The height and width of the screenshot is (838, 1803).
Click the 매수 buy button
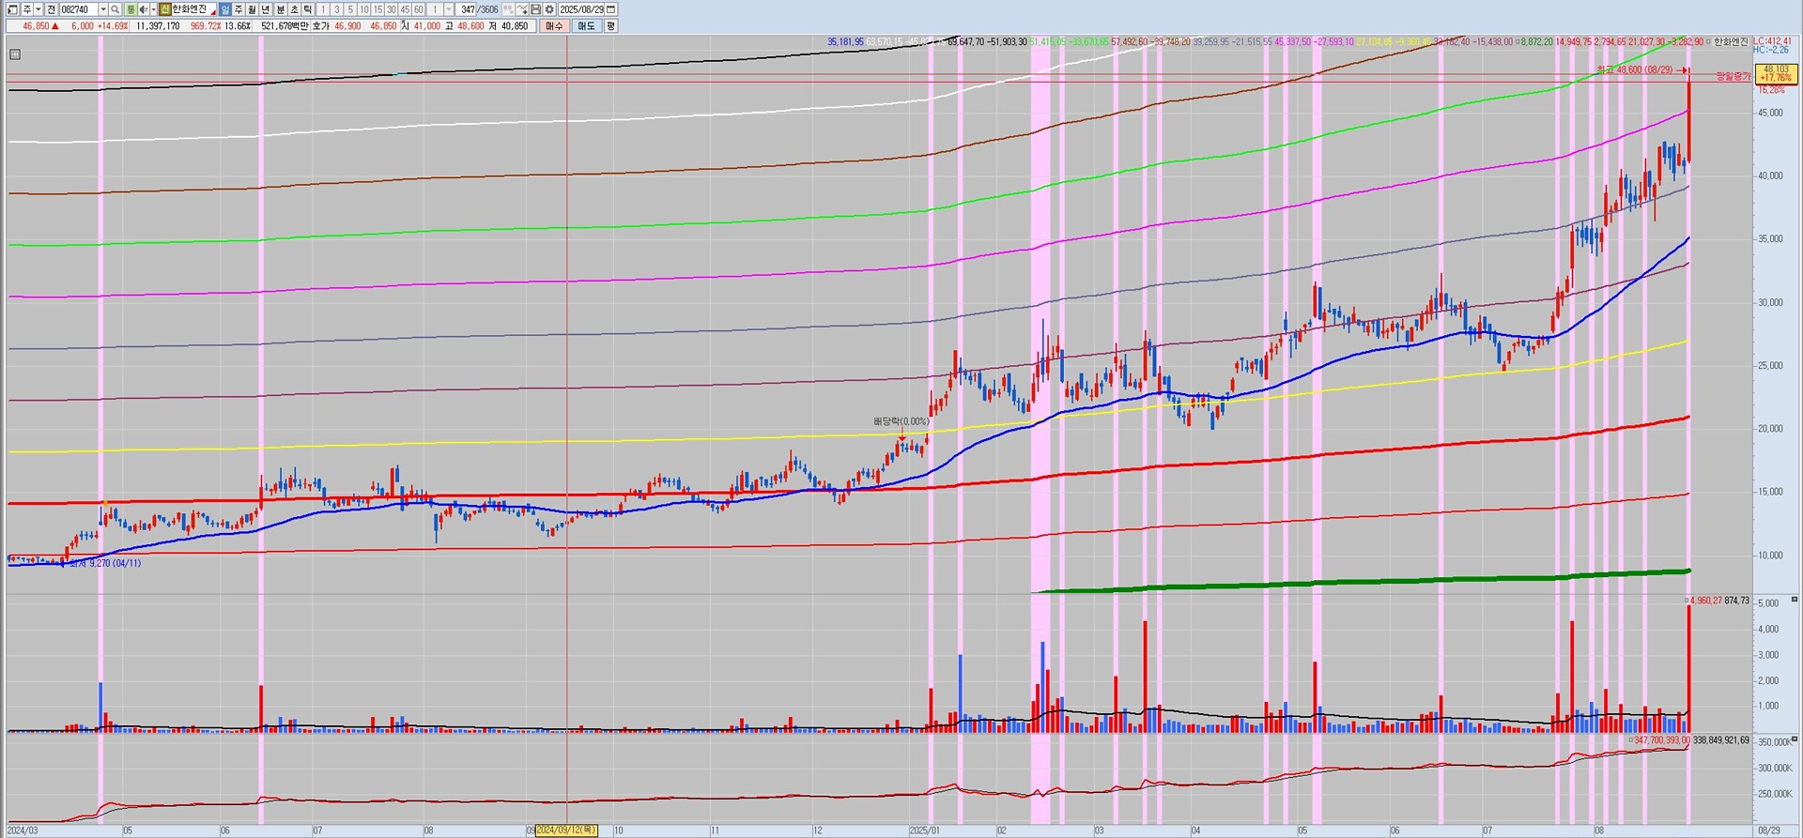coord(554,26)
